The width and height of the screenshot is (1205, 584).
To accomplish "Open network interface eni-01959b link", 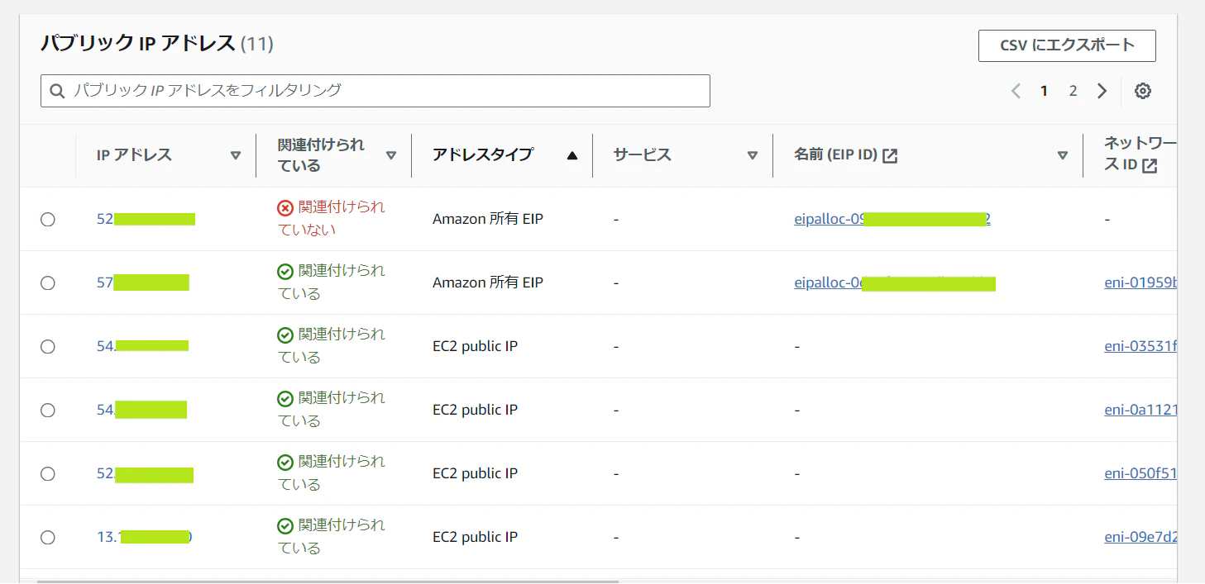I will tap(1140, 283).
